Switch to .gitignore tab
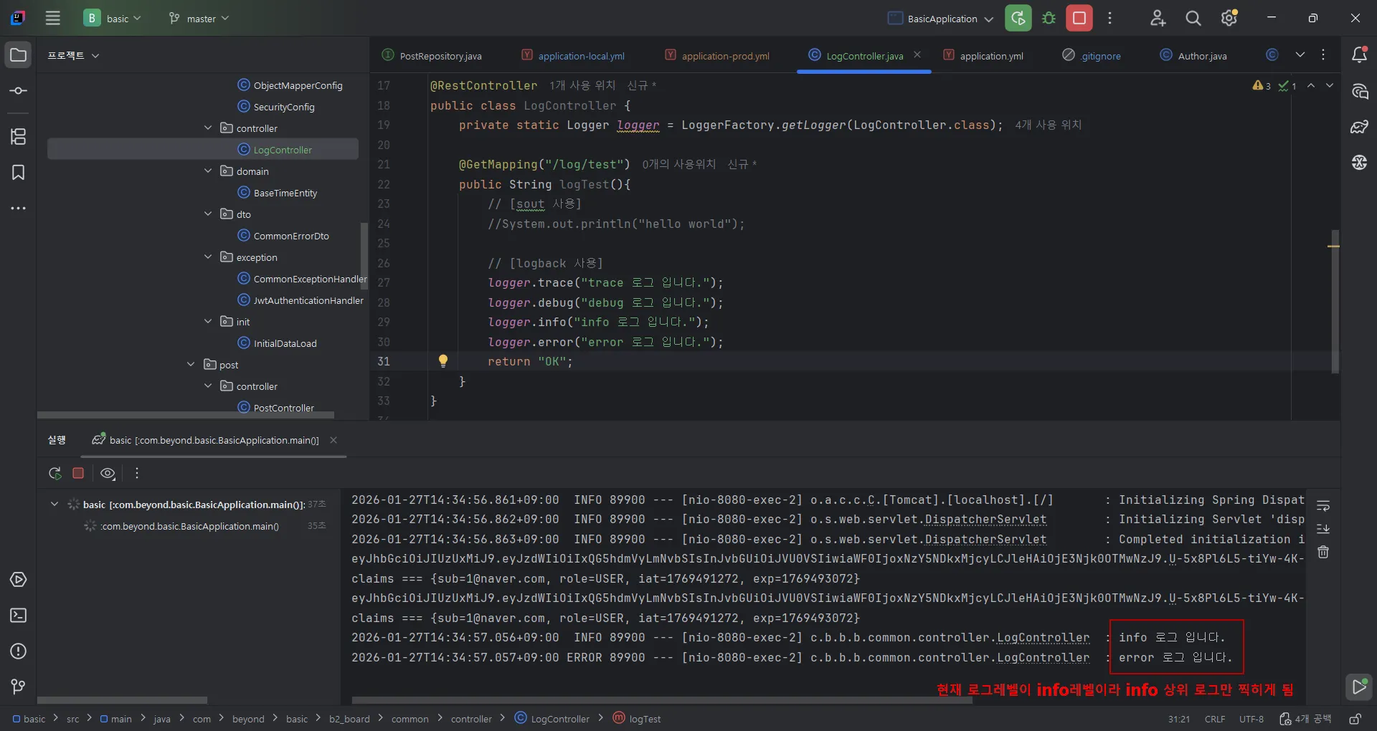Image resolution: width=1377 pixels, height=731 pixels. pos(1092,56)
